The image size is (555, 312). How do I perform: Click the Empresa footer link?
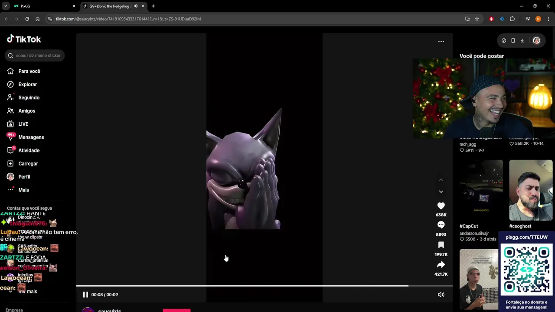pos(14,310)
